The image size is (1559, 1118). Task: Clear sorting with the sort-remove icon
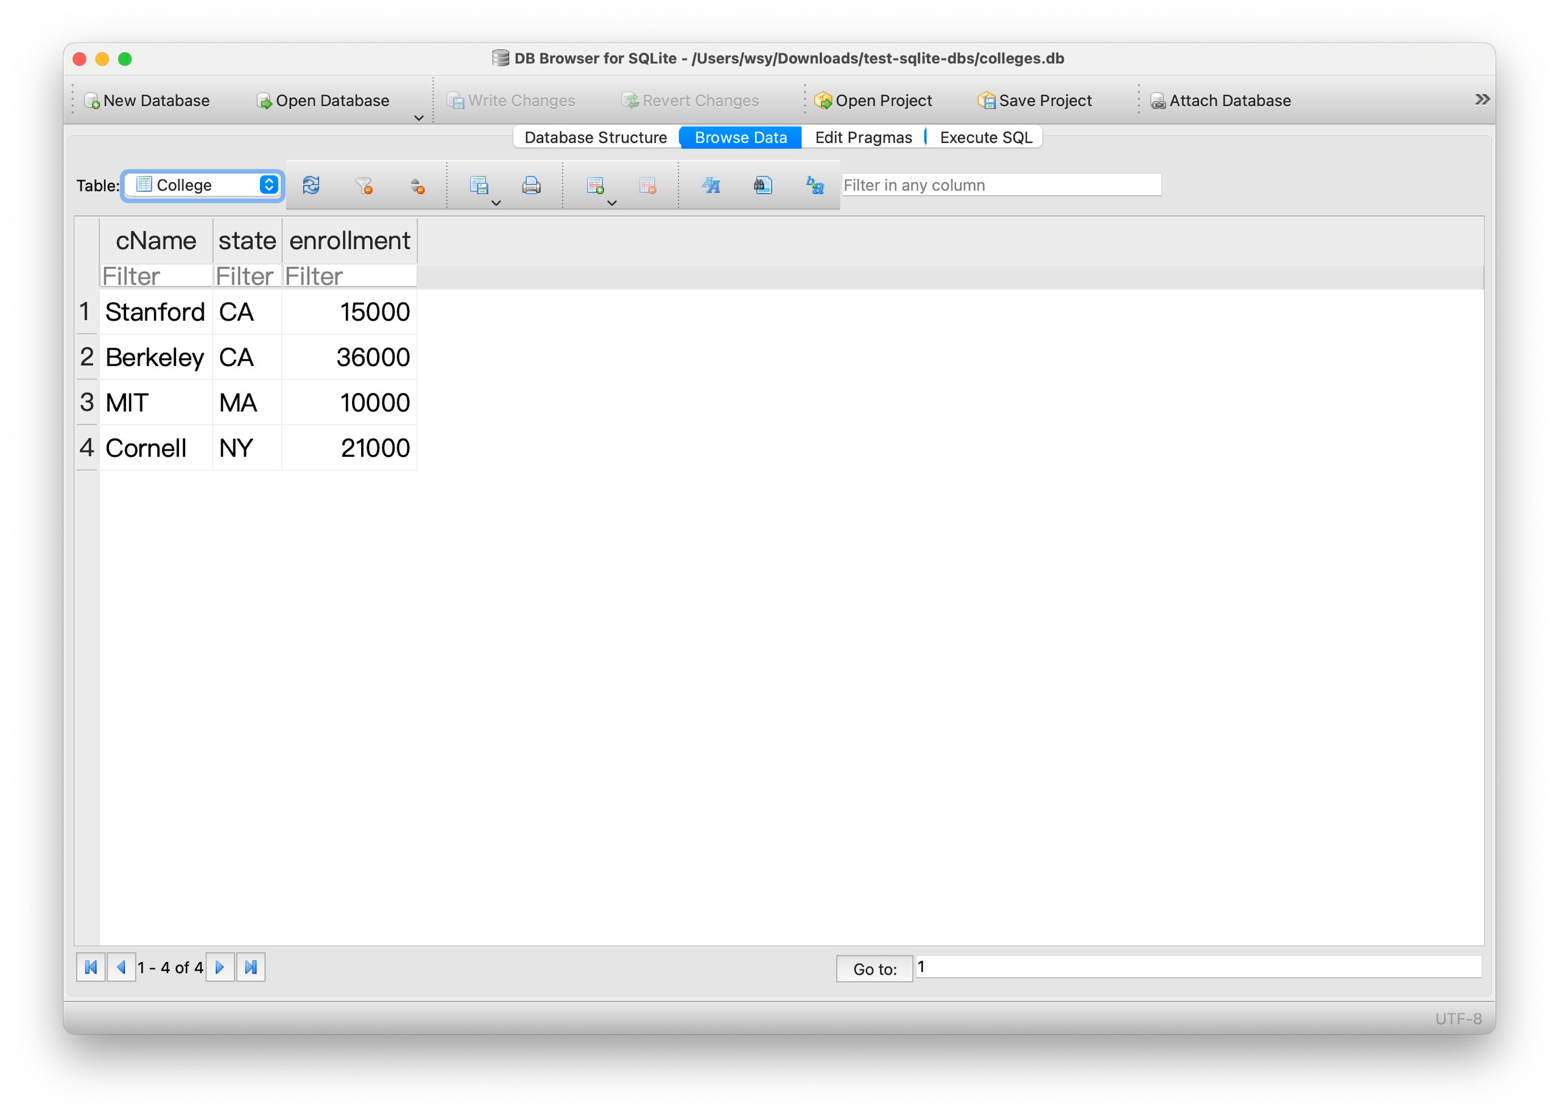(417, 185)
